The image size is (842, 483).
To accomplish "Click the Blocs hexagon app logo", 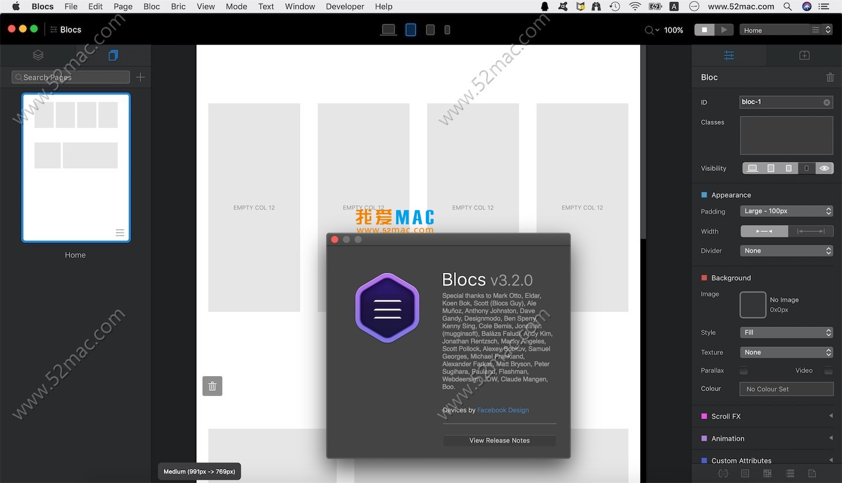I will (387, 308).
